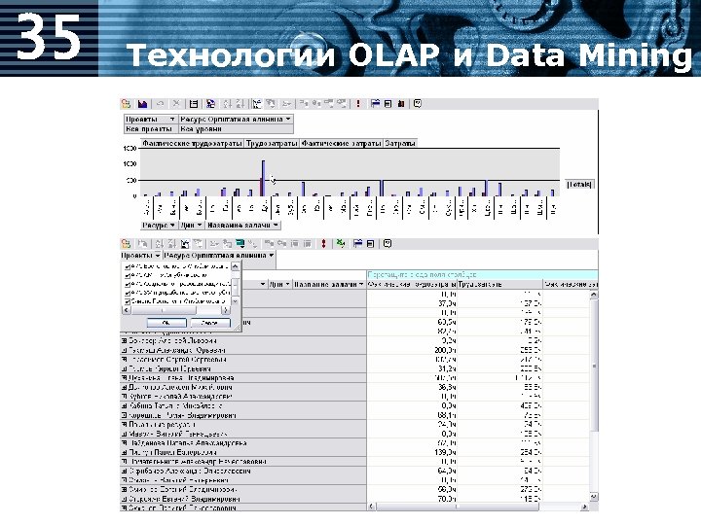Viewport: 701px width, 525px height.
Task: Click row Стариков Евгений Владимирович
Action: tap(243, 499)
